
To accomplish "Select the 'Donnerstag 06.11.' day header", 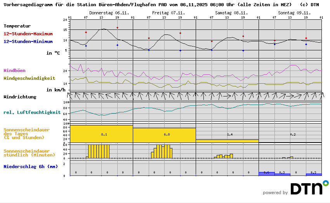I will (109, 13).
